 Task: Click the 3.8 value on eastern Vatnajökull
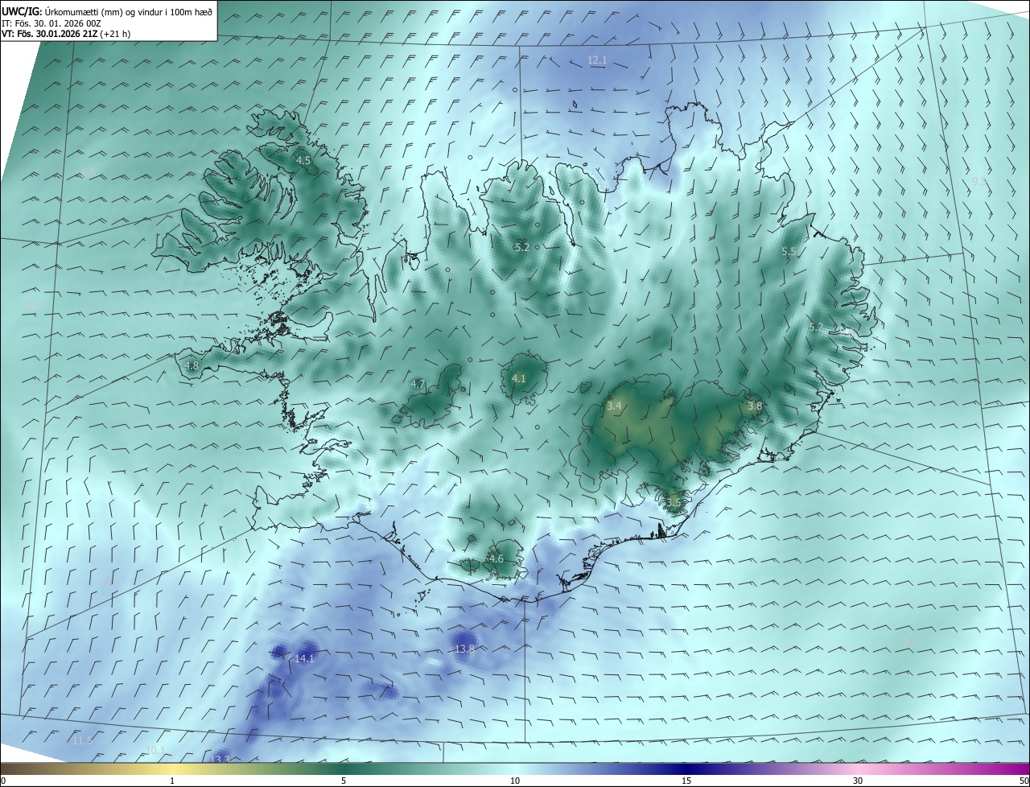[x=755, y=406]
